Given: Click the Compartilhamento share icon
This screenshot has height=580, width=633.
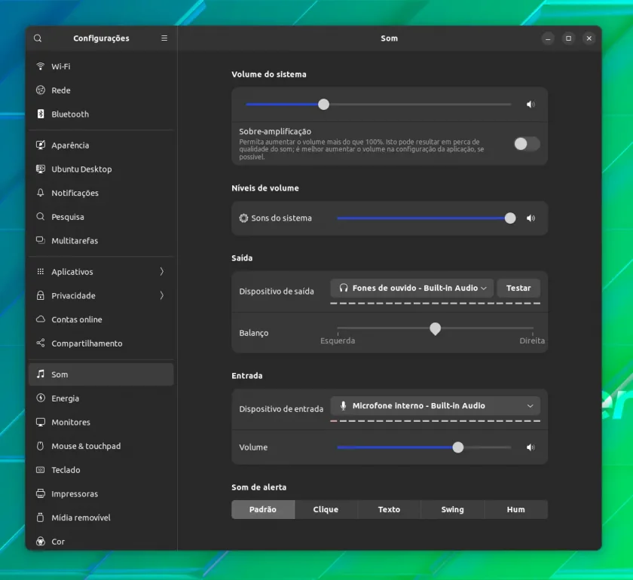Looking at the screenshot, I should coord(41,343).
